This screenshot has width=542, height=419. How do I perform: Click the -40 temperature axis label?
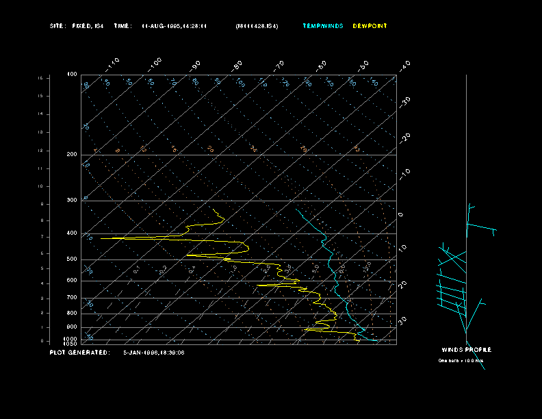(x=404, y=65)
